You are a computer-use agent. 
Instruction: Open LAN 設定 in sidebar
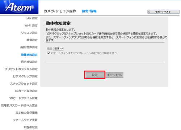coord(31,18)
